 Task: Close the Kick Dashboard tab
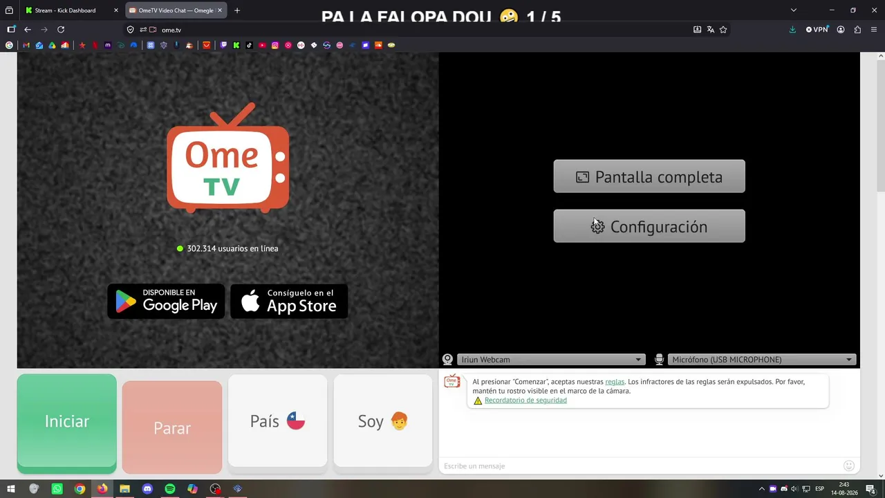point(116,10)
